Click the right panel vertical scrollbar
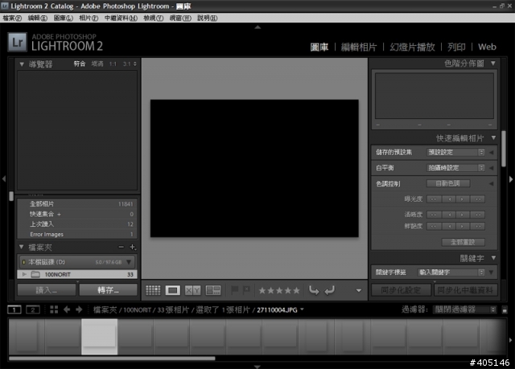The image size is (515, 369). point(504,149)
